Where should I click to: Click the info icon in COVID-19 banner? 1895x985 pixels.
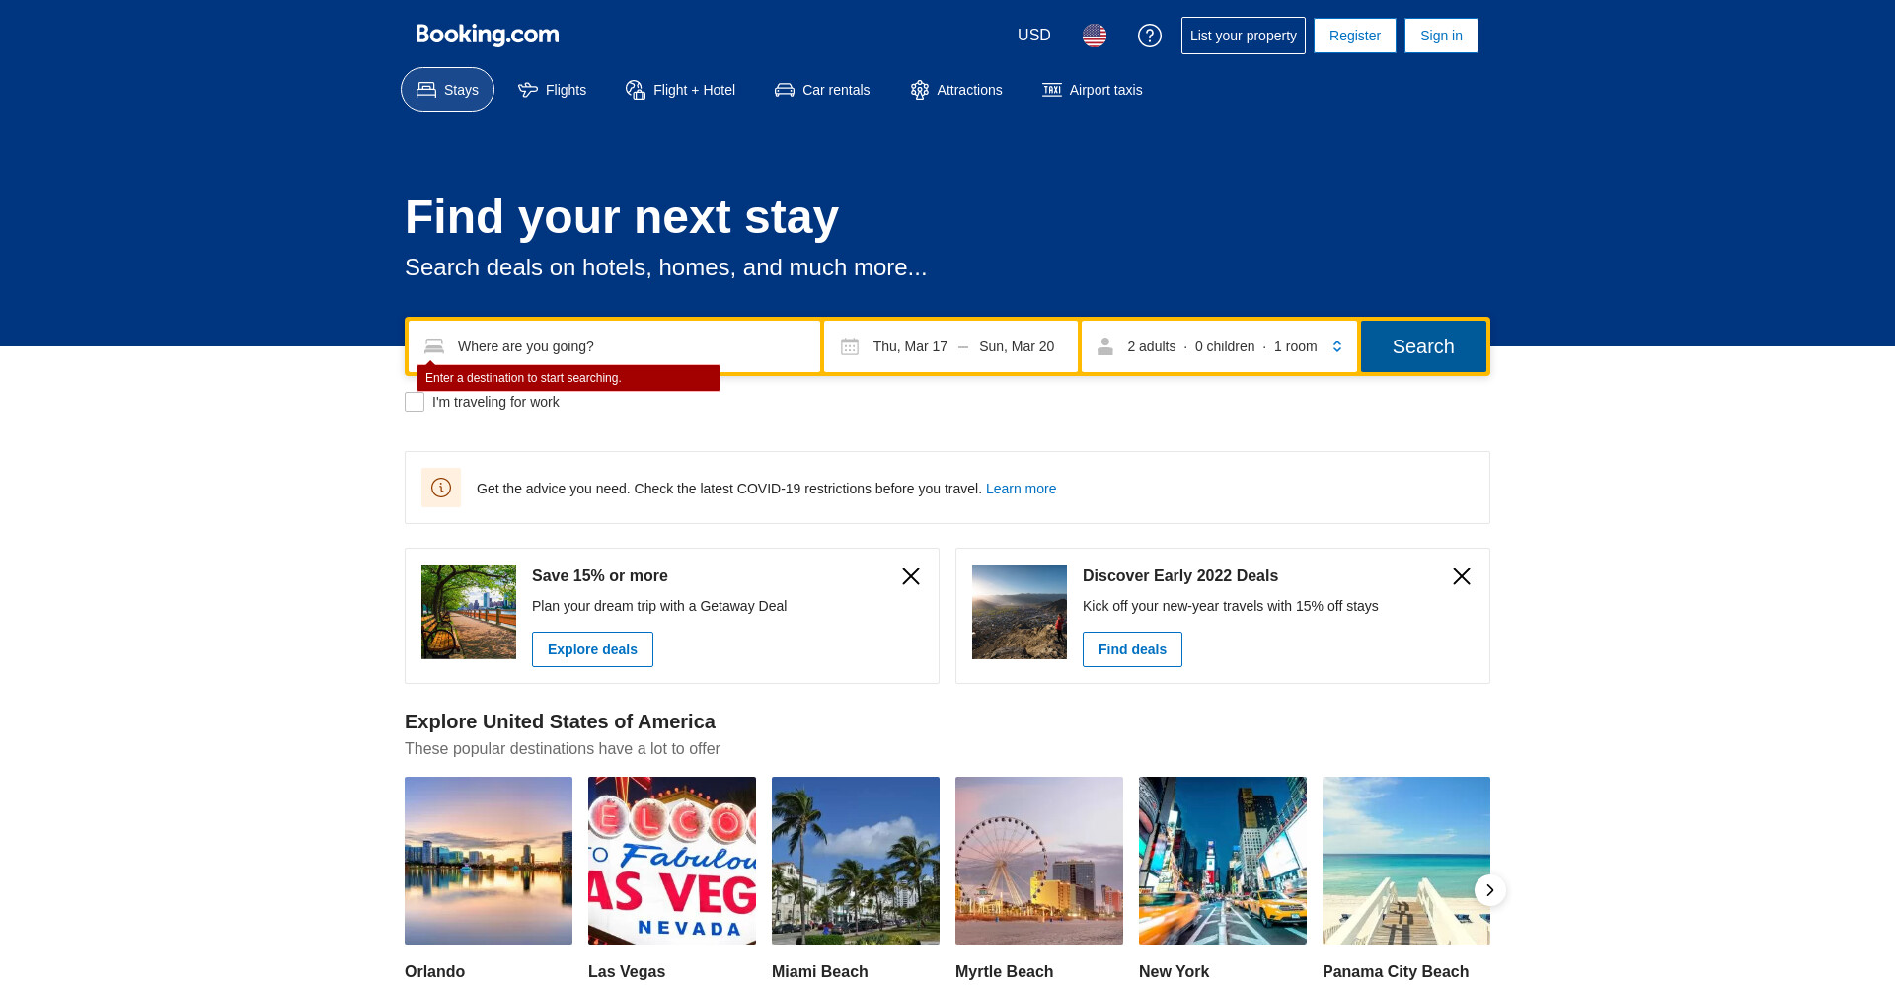pos(441,488)
